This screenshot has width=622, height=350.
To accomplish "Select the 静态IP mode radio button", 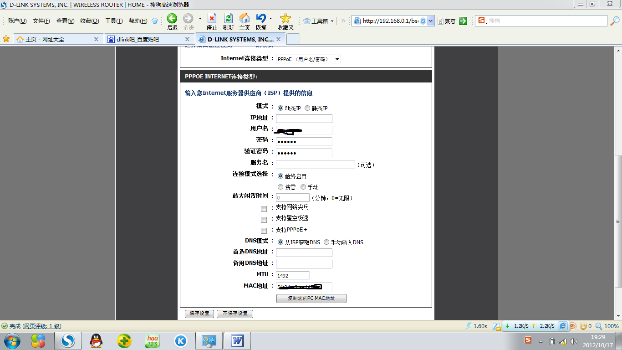I will [307, 108].
